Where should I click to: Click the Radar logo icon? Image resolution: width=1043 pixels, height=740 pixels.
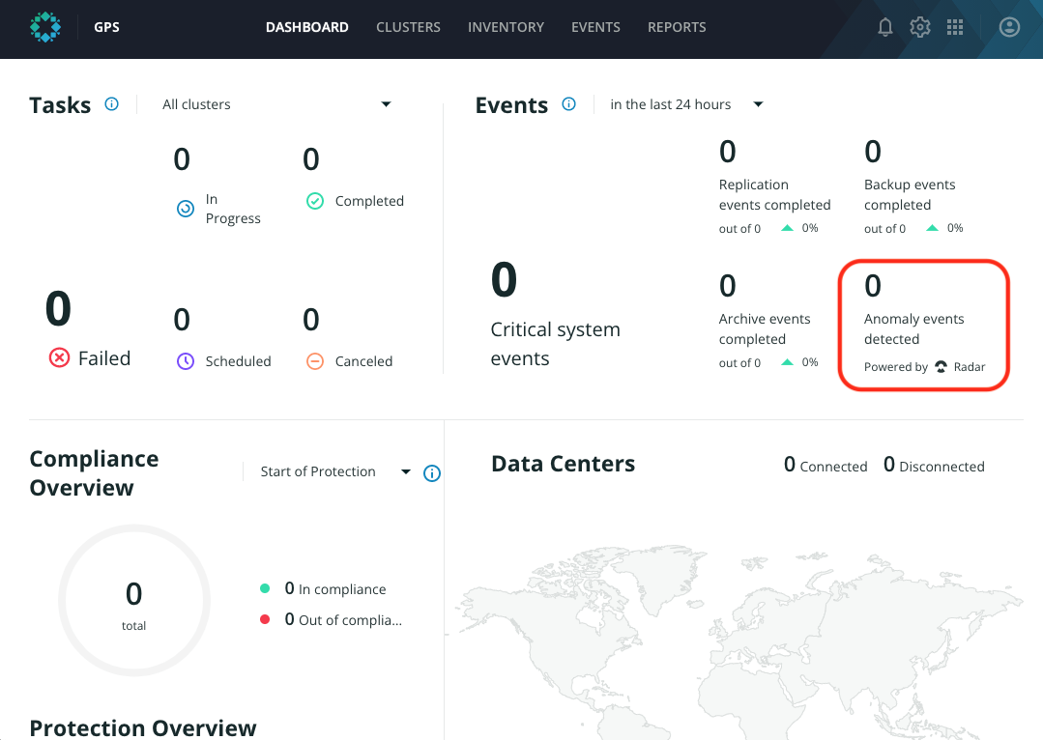941,366
